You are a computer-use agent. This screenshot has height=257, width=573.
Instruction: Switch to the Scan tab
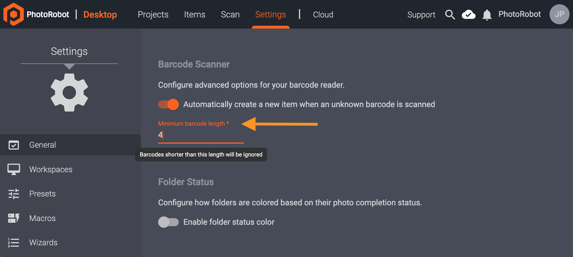230,15
